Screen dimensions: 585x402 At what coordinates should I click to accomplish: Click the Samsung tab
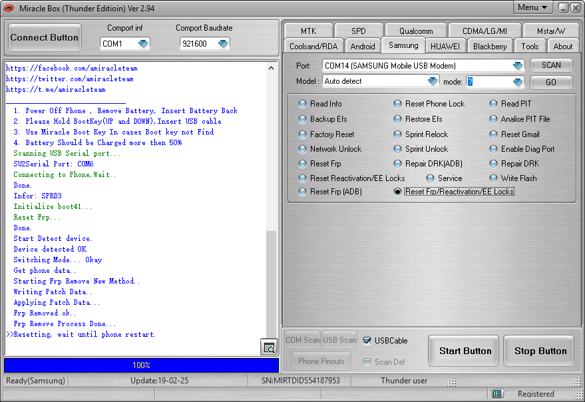point(403,45)
